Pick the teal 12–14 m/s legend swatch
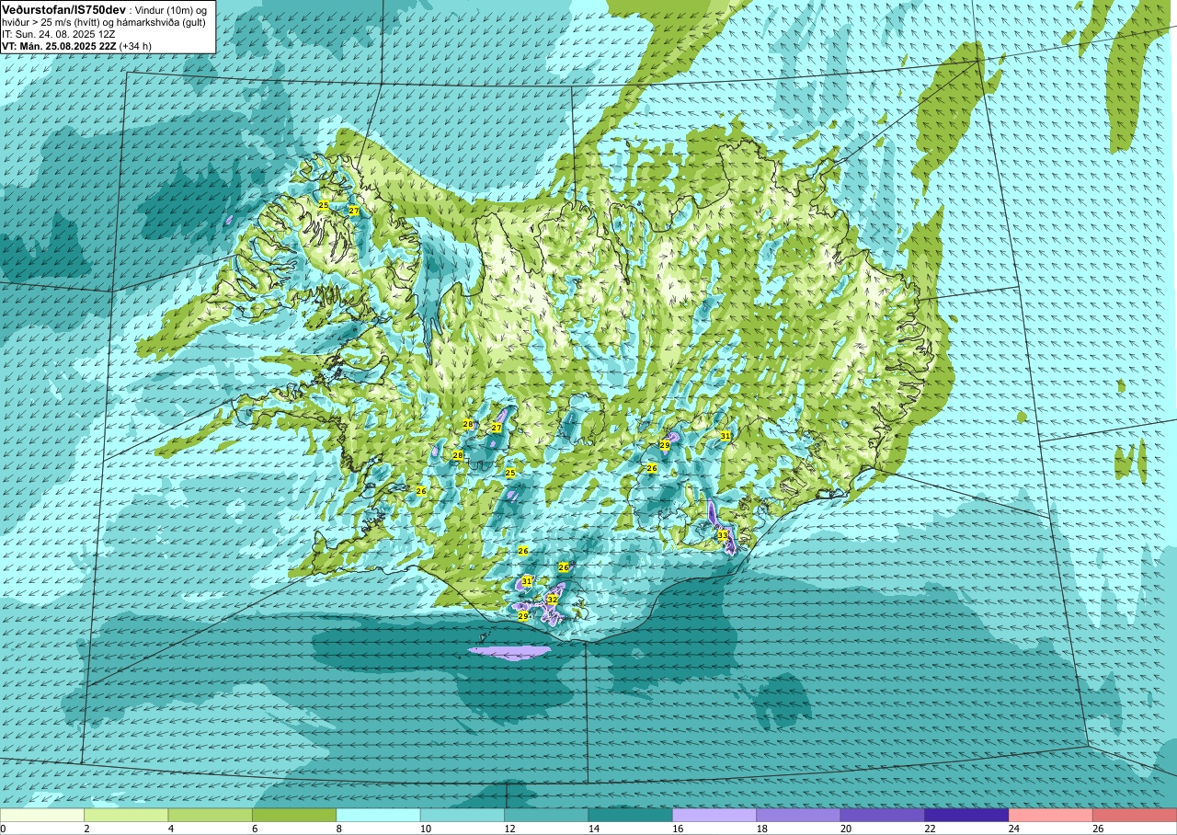The height and width of the screenshot is (835, 1177). (x=546, y=816)
